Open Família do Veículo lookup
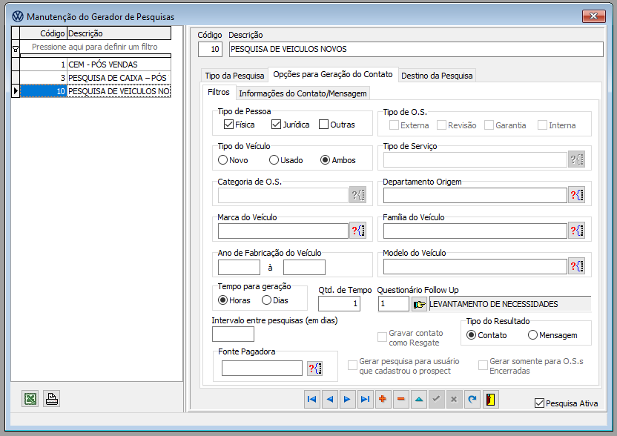This screenshot has height=436, width=617. click(577, 231)
